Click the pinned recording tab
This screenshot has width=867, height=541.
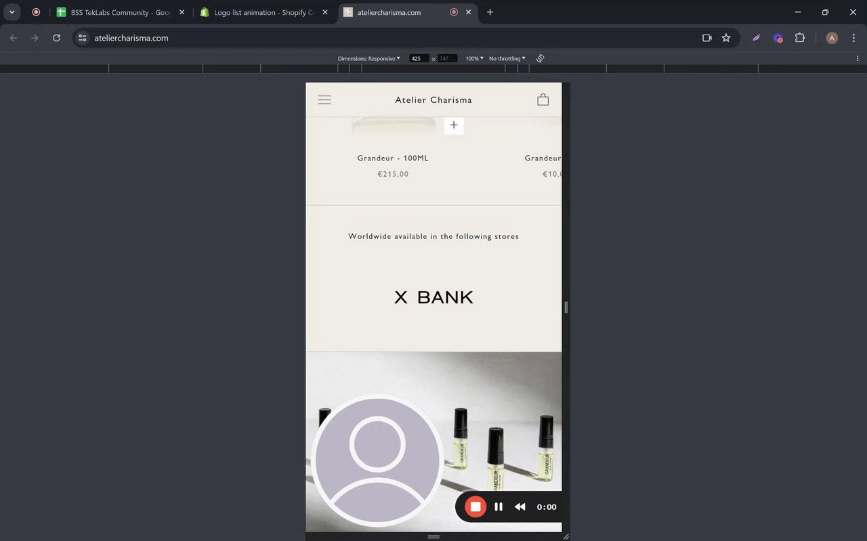tap(36, 12)
